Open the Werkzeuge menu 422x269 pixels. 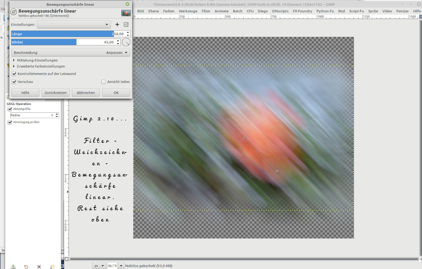(x=188, y=11)
